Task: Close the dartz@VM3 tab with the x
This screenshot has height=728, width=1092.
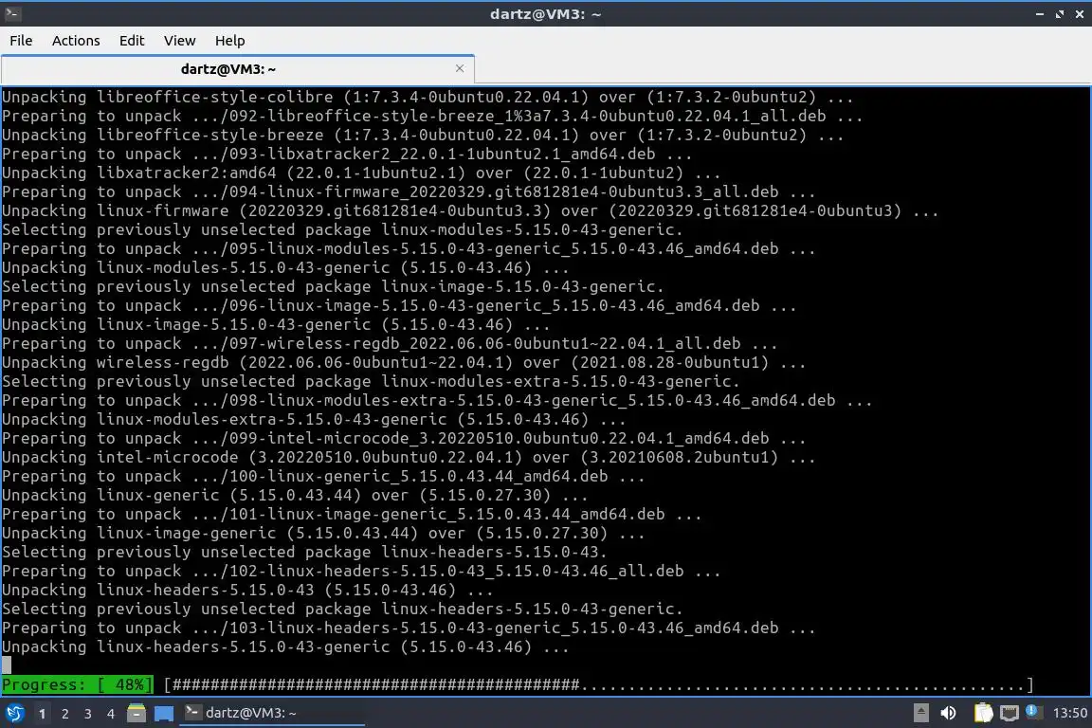Action: (460, 68)
